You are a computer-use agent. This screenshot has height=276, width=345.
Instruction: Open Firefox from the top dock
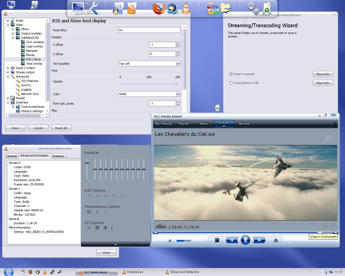click(x=159, y=8)
